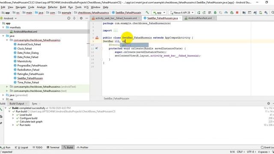274x154 pixels.
Task: Click the class gutter icon beside SeekBar_FahadHussain
Action: (x=97, y=38)
